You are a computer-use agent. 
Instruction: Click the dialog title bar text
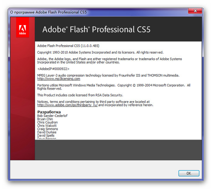pyautogui.click(x=49, y=12)
